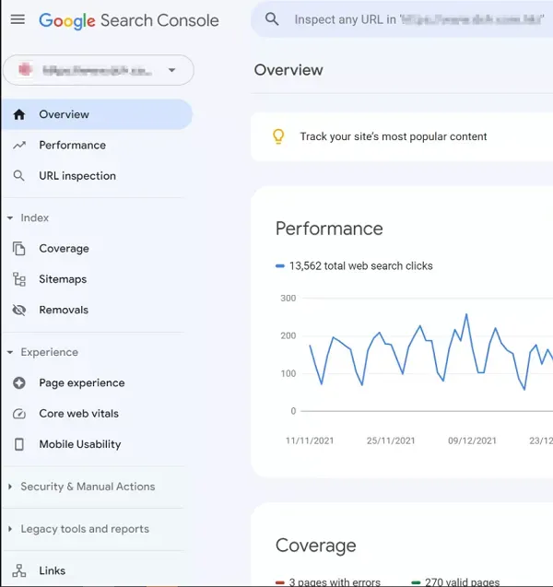Click the Overview page title
Image resolution: width=553 pixels, height=587 pixels.
(x=288, y=70)
